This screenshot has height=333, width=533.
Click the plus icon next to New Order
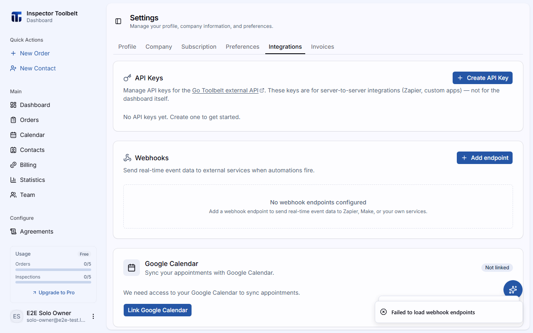coord(13,53)
